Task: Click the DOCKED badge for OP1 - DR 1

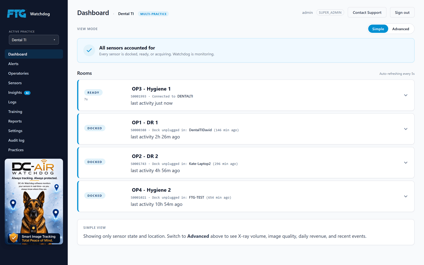Action: (x=95, y=128)
